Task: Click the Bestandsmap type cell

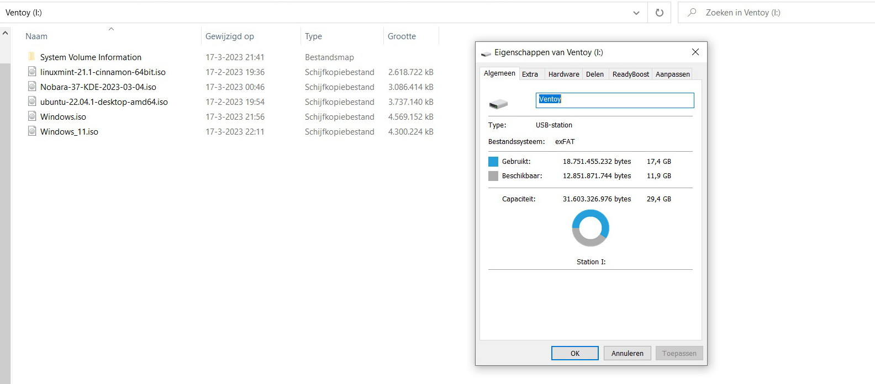Action: (329, 57)
